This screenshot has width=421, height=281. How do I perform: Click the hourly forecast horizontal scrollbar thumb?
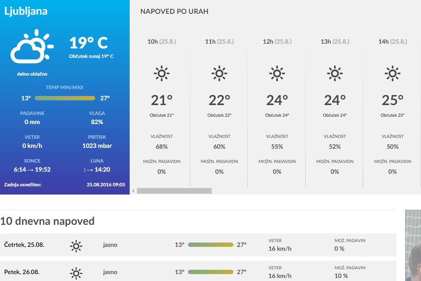coord(174,191)
